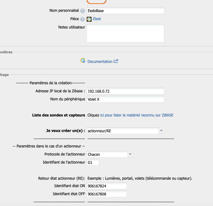Click the Nom du périphérique field
Screen dimensions: 213x206
(x=125, y=99)
